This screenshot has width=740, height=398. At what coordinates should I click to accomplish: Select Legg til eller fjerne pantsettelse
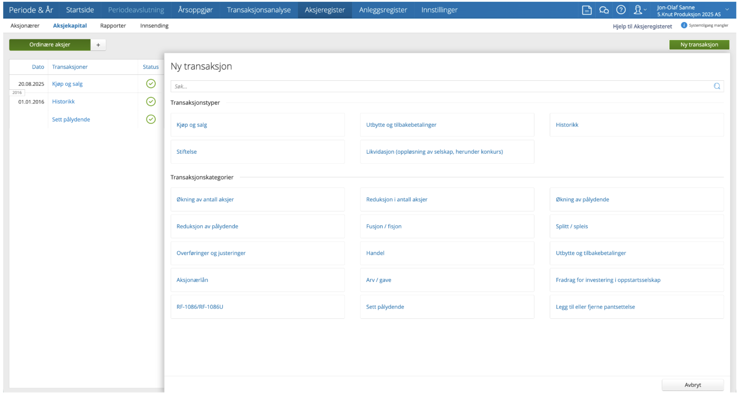tap(636, 307)
